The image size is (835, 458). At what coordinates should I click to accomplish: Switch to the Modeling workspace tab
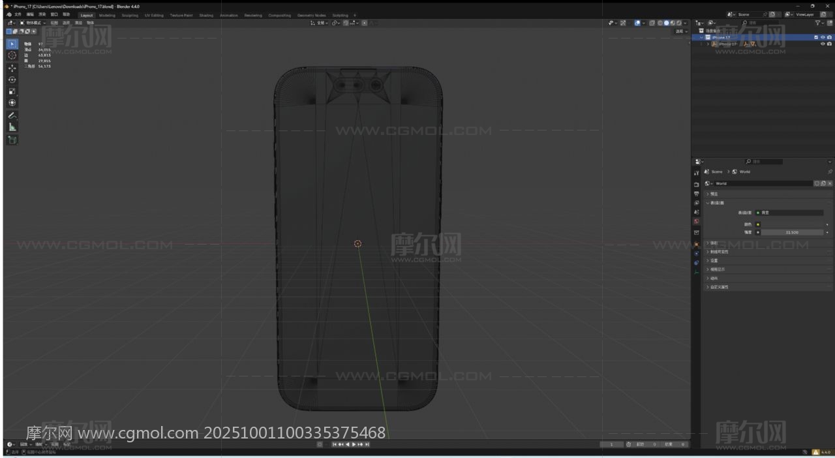pyautogui.click(x=107, y=15)
